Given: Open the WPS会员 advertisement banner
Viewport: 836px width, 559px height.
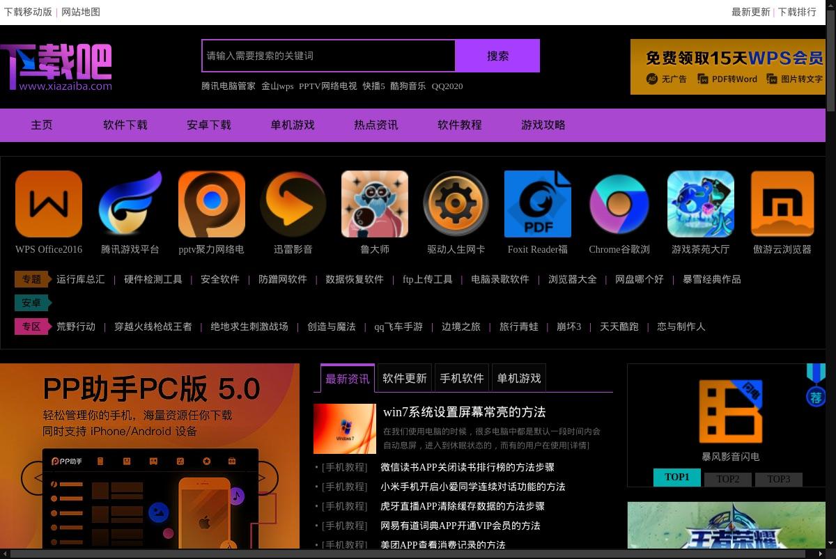Looking at the screenshot, I should 728,67.
